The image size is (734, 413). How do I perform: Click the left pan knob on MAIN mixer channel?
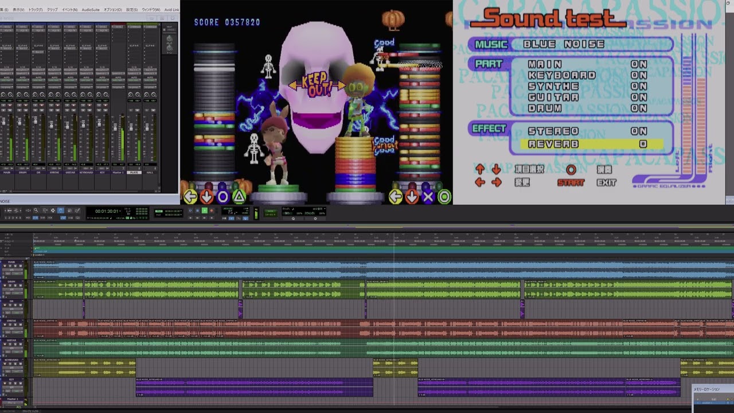tap(3, 95)
